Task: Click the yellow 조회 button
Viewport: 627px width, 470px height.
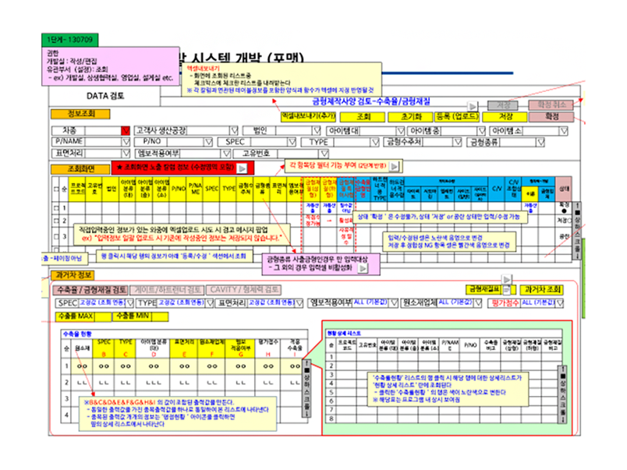Action: click(x=363, y=117)
